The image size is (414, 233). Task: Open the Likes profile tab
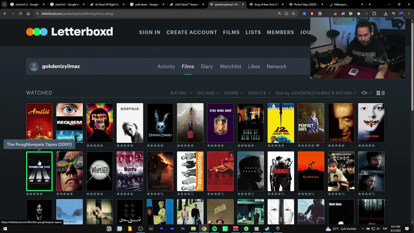click(x=254, y=66)
